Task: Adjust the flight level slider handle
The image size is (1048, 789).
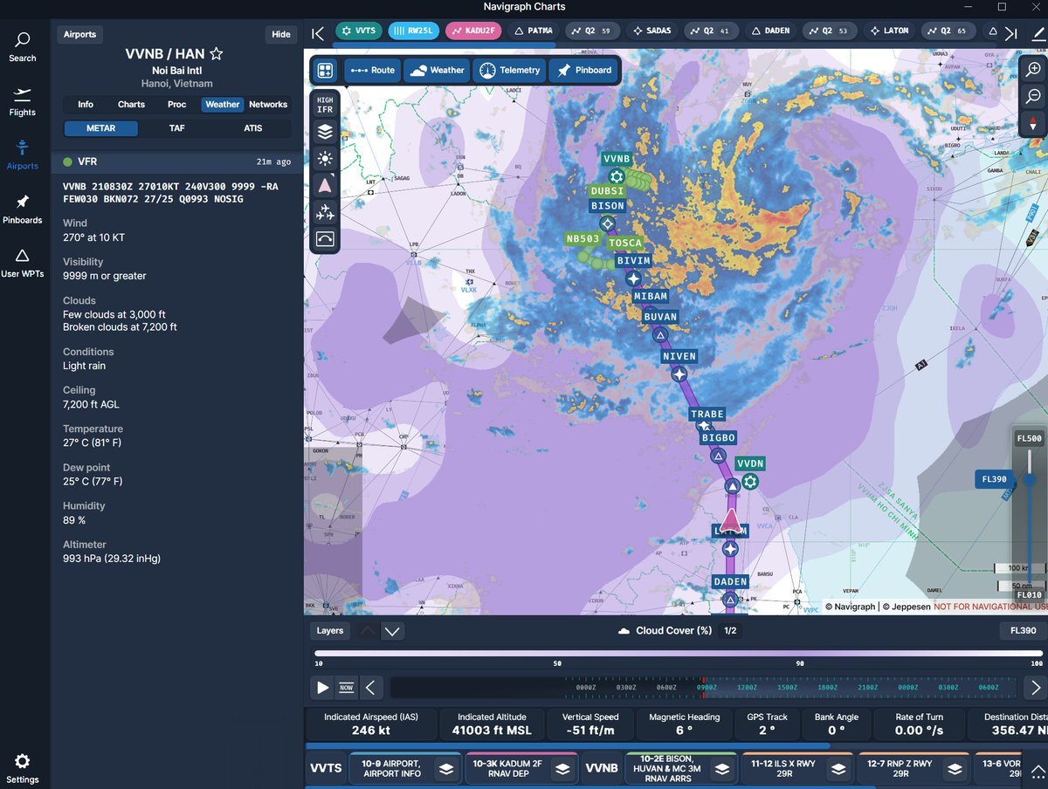Action: tap(1030, 479)
